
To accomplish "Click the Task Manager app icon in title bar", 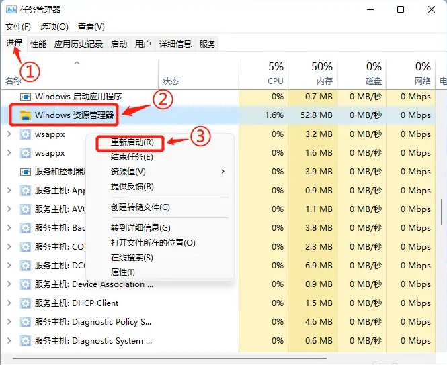I will coord(11,9).
